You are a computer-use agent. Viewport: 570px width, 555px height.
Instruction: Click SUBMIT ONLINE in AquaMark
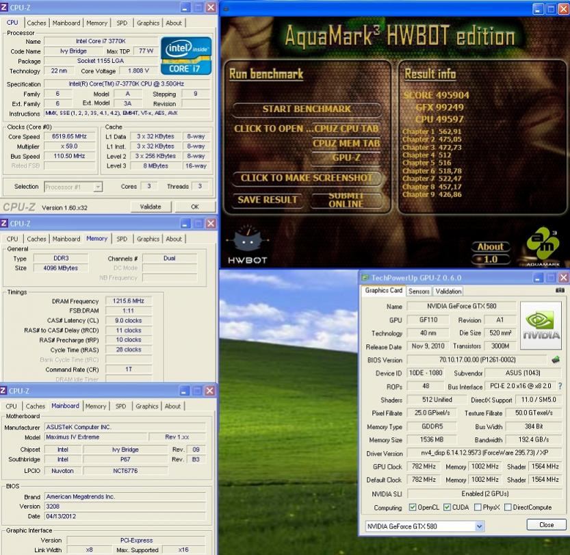[346, 200]
